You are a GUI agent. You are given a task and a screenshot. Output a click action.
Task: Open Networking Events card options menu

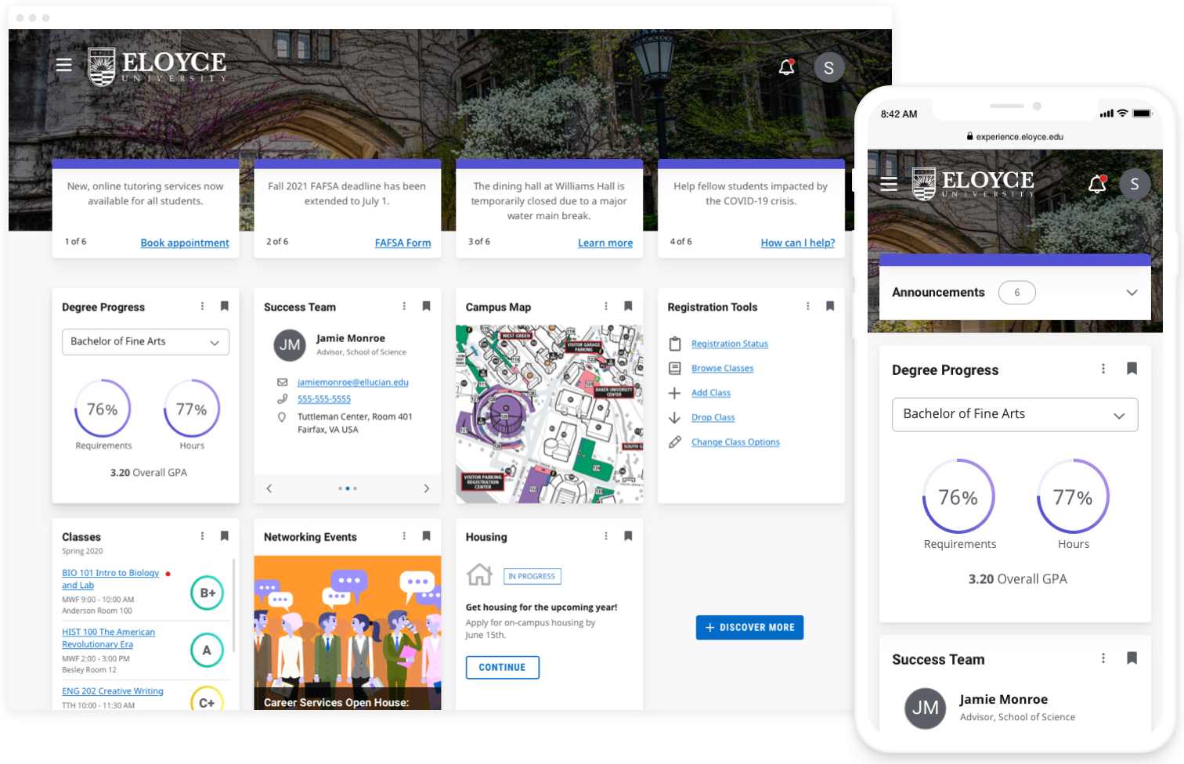pyautogui.click(x=404, y=536)
